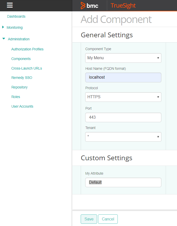The height and width of the screenshot is (226, 177).
Task: Click the Protocol label
Action: coord(92,88)
